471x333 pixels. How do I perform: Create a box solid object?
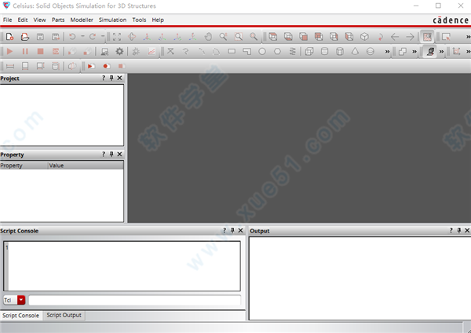point(309,51)
